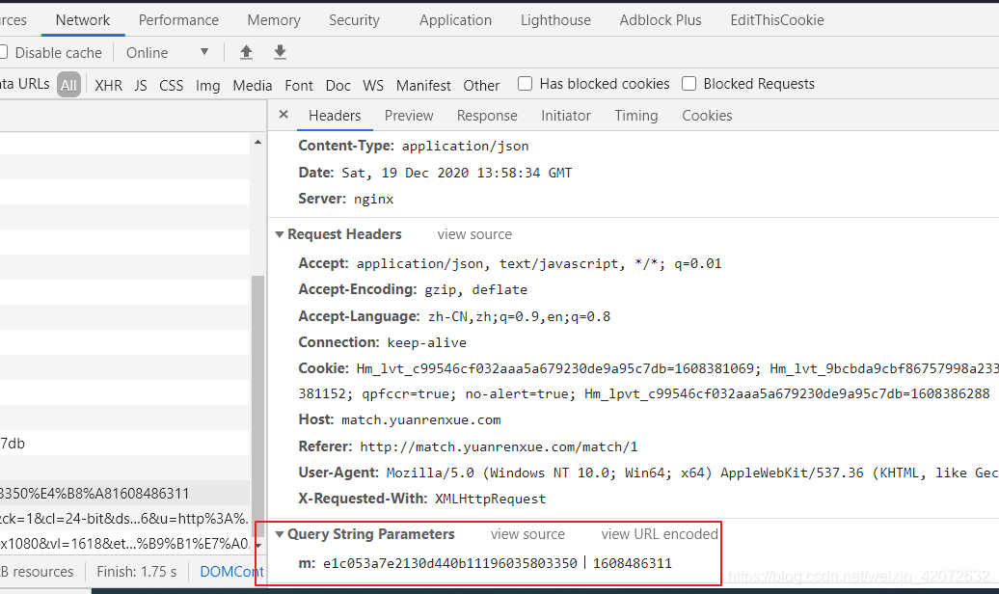Filter requests by XHR type
Viewport: 999px width, 594px height.
tap(108, 85)
